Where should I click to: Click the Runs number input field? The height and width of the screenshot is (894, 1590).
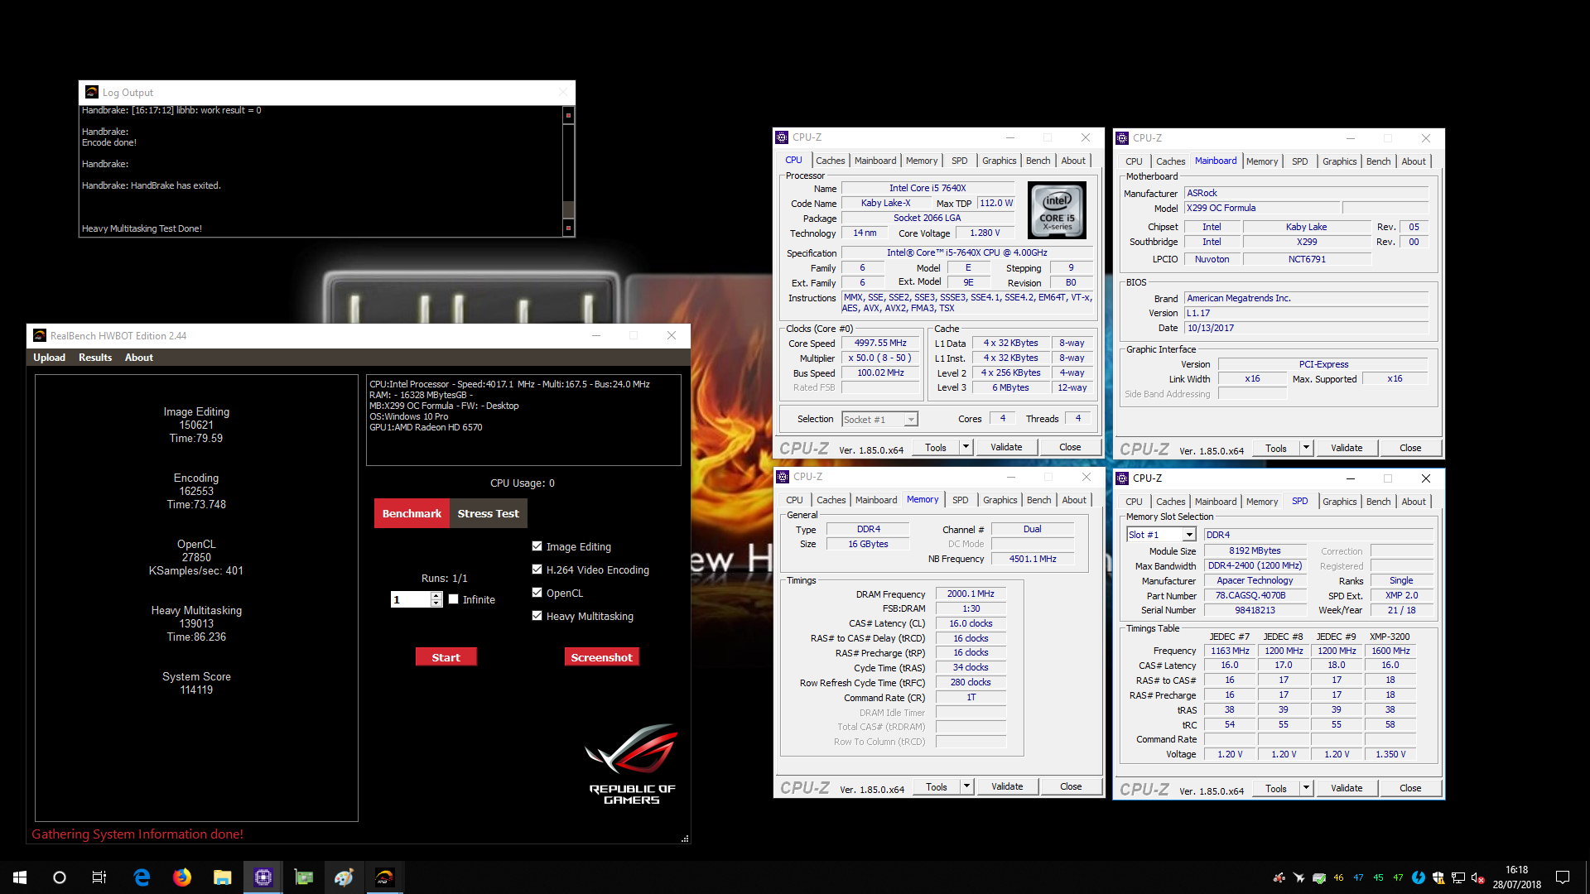[411, 599]
